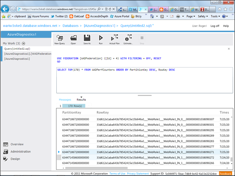Expand the favorites bar overflow chevron

coord(146,15)
